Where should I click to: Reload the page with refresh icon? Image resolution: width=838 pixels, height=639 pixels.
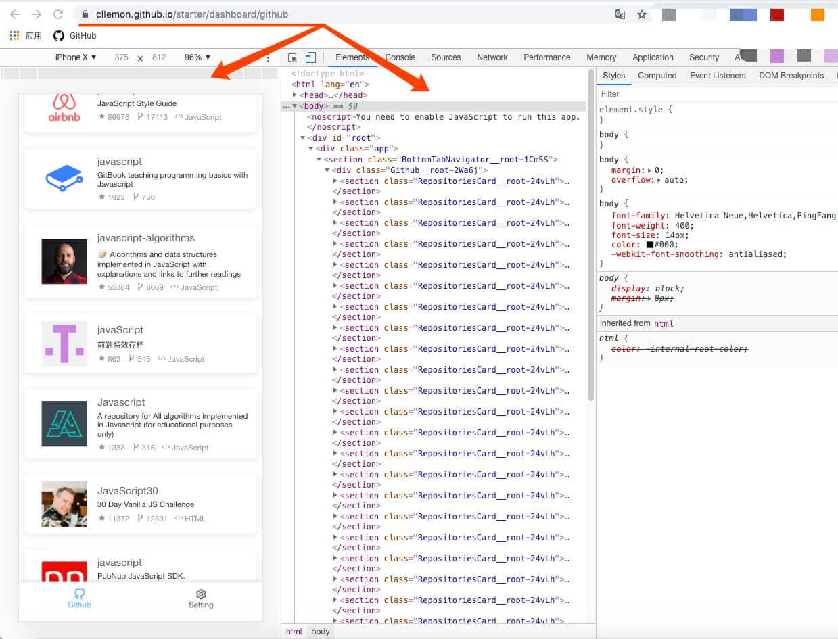click(58, 14)
